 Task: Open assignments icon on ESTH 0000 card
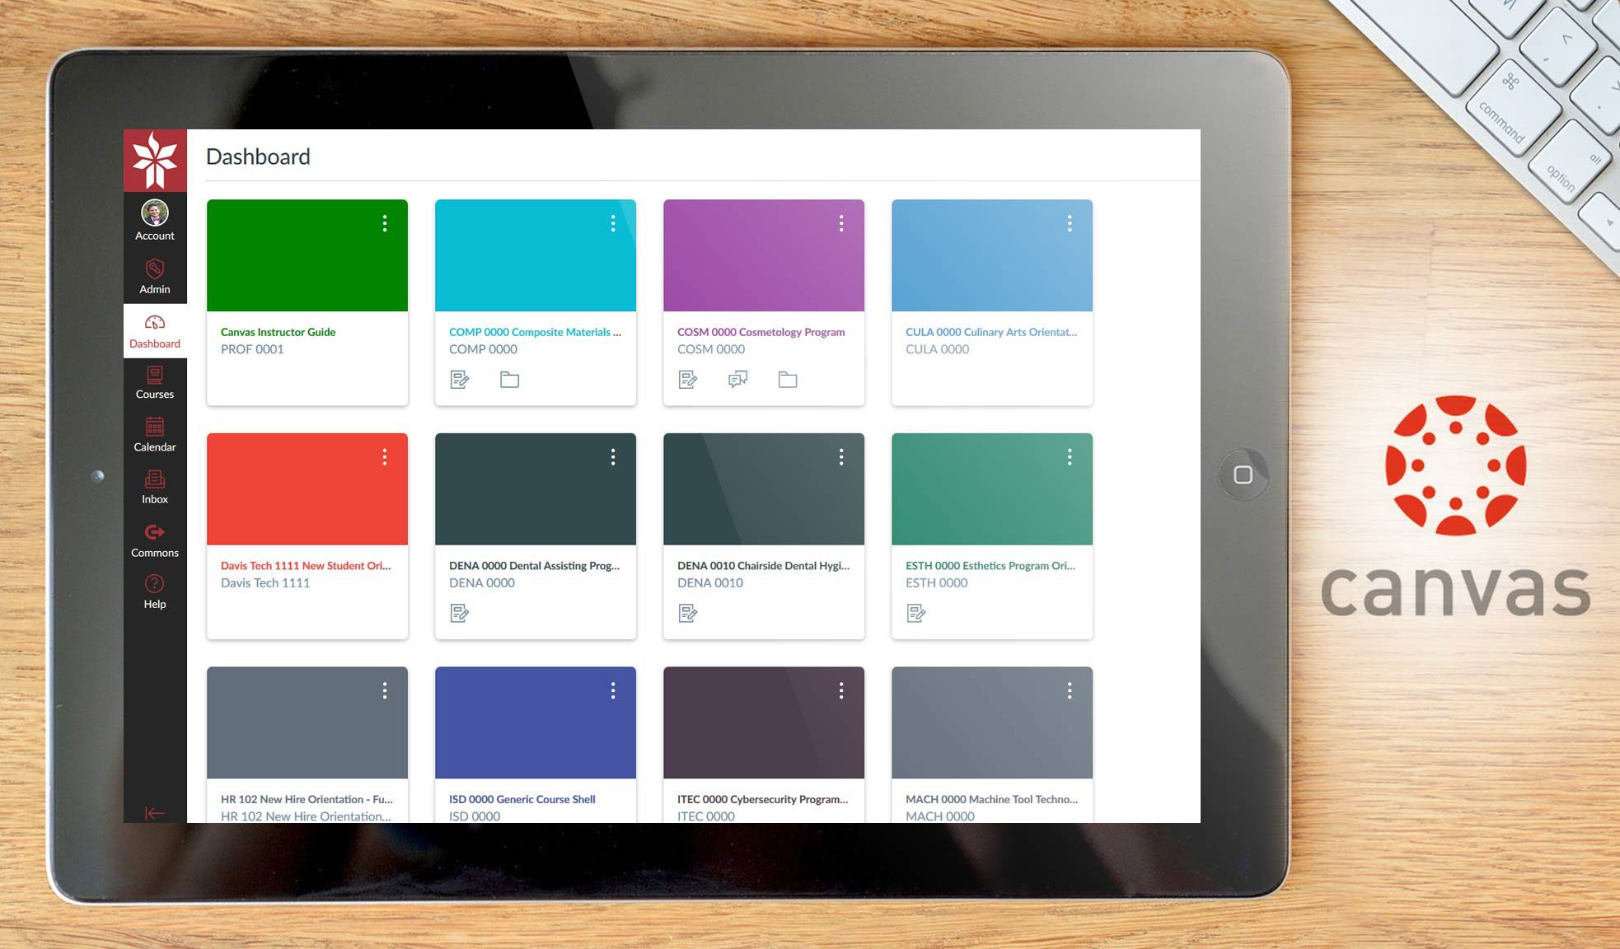[x=916, y=613]
